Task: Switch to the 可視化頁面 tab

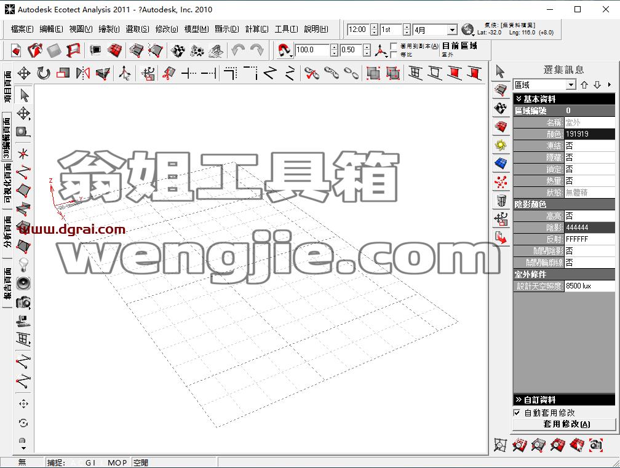Action: [7, 183]
